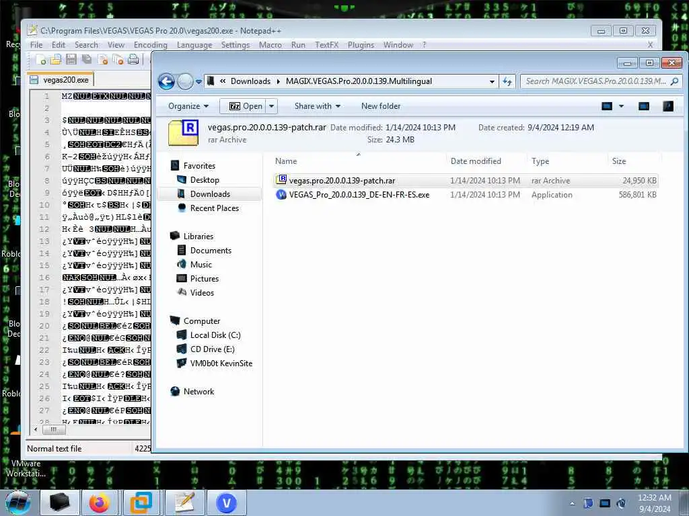Toggle the preview pane icon
The image size is (689, 516).
click(x=644, y=106)
